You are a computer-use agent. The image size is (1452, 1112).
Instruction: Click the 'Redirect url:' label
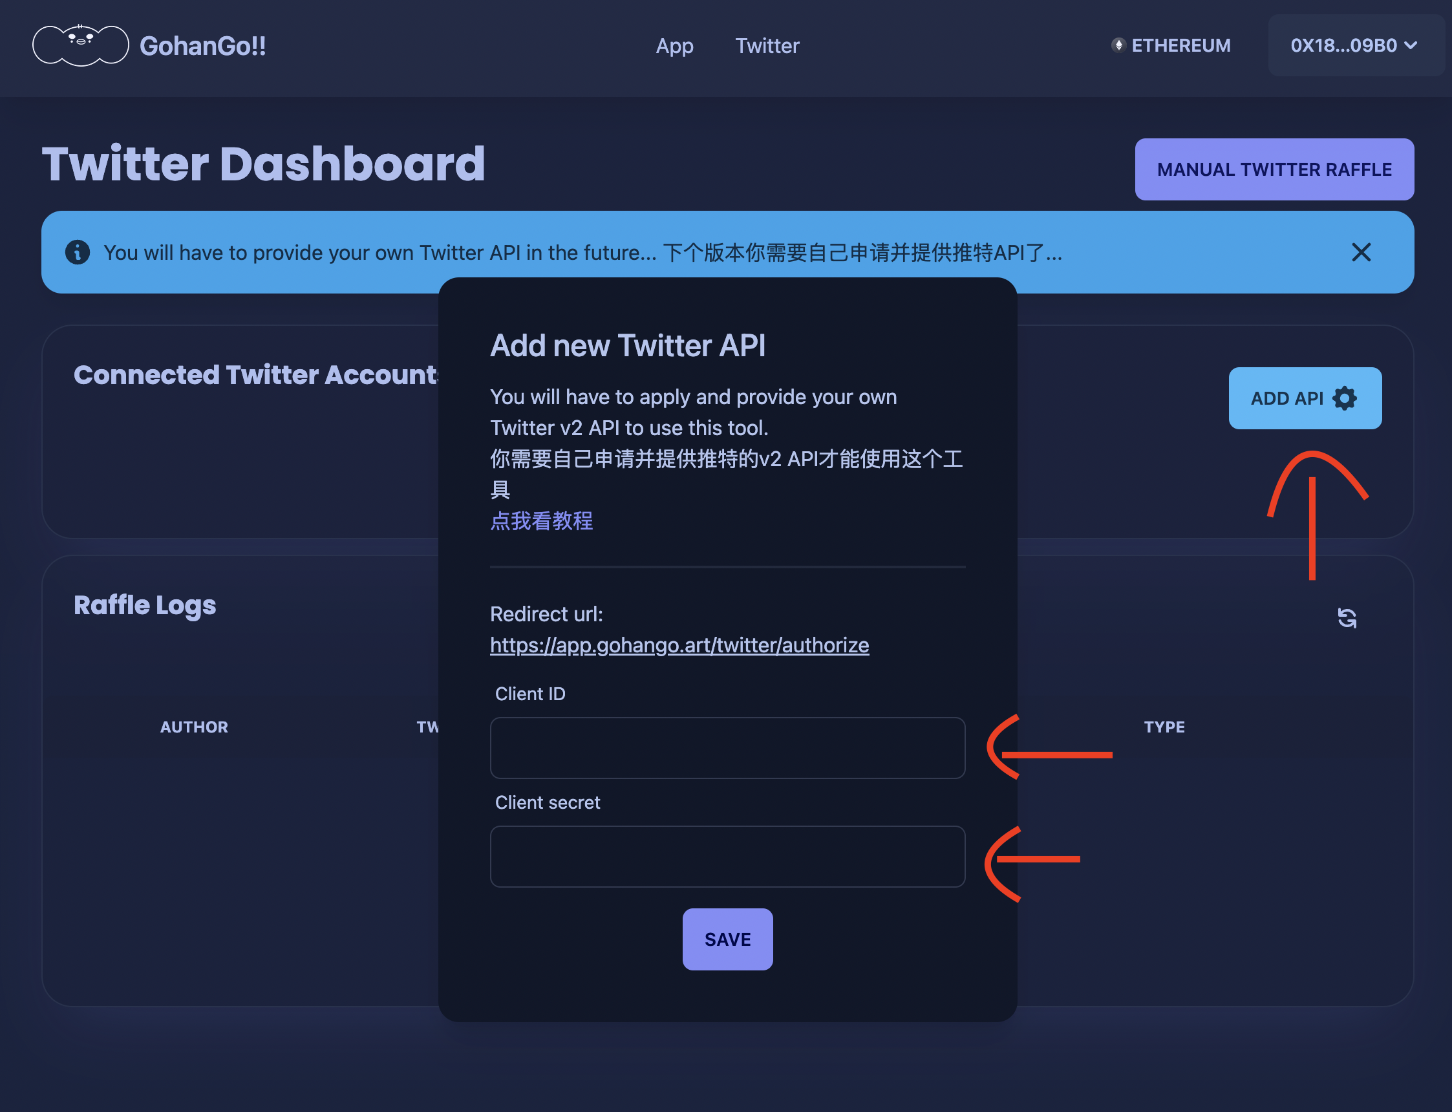pos(546,614)
